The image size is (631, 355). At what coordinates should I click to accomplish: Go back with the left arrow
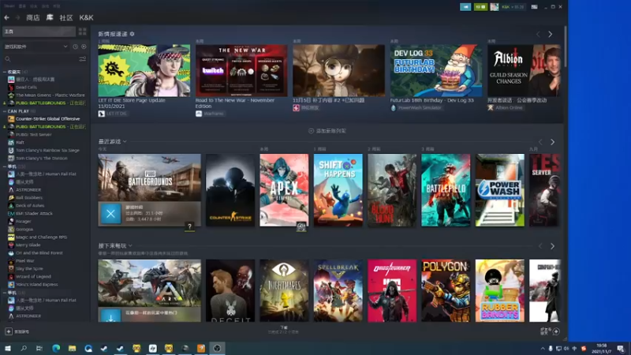click(7, 17)
